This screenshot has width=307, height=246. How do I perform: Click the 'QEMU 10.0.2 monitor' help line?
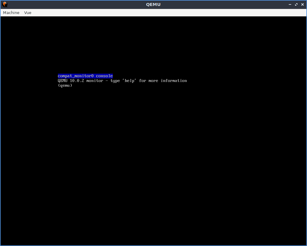point(122,81)
